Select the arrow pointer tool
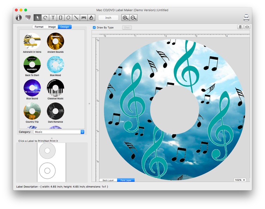 [38, 17]
